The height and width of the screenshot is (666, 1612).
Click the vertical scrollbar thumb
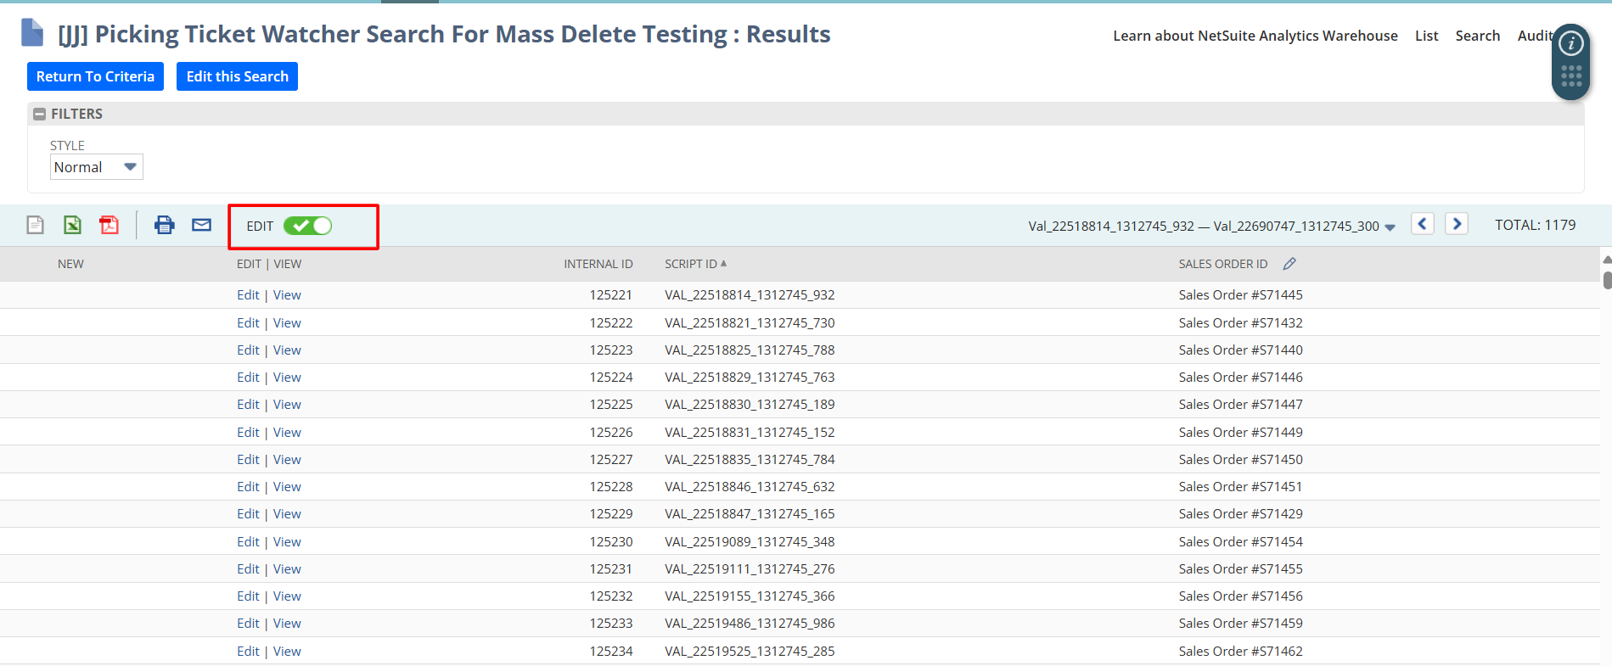click(x=1606, y=280)
